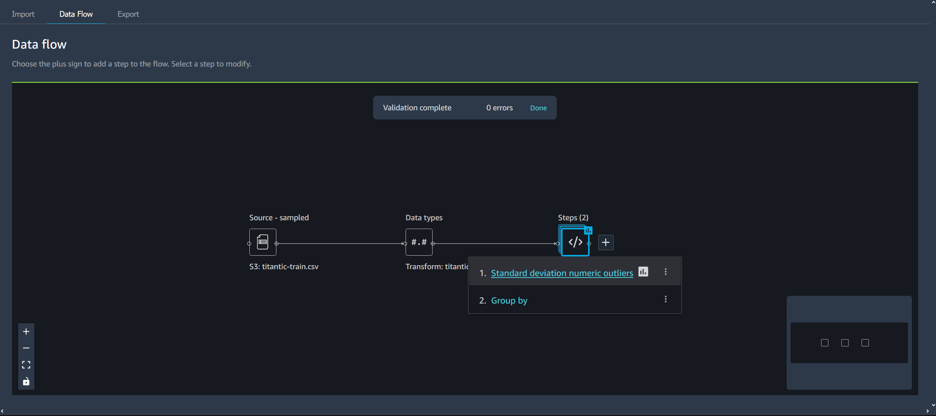The height and width of the screenshot is (416, 936).
Task: Select the Export tab
Action: click(x=128, y=14)
